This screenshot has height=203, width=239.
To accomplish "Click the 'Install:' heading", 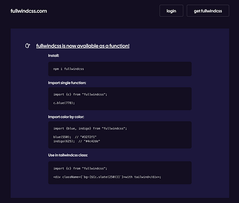I will coord(54,56).
